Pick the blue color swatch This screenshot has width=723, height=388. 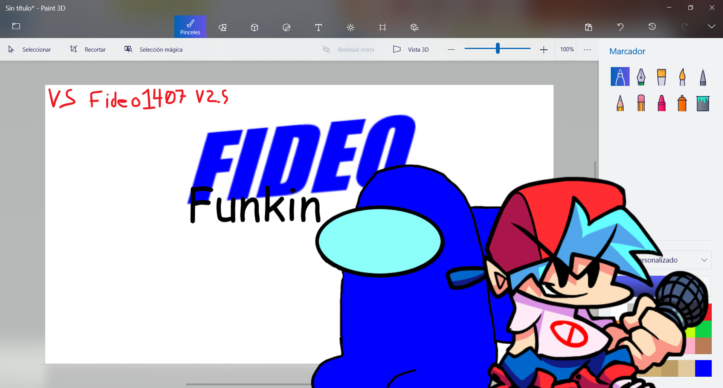703,368
